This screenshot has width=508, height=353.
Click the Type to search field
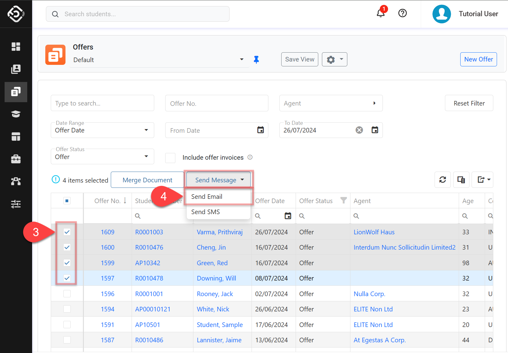tap(102, 103)
